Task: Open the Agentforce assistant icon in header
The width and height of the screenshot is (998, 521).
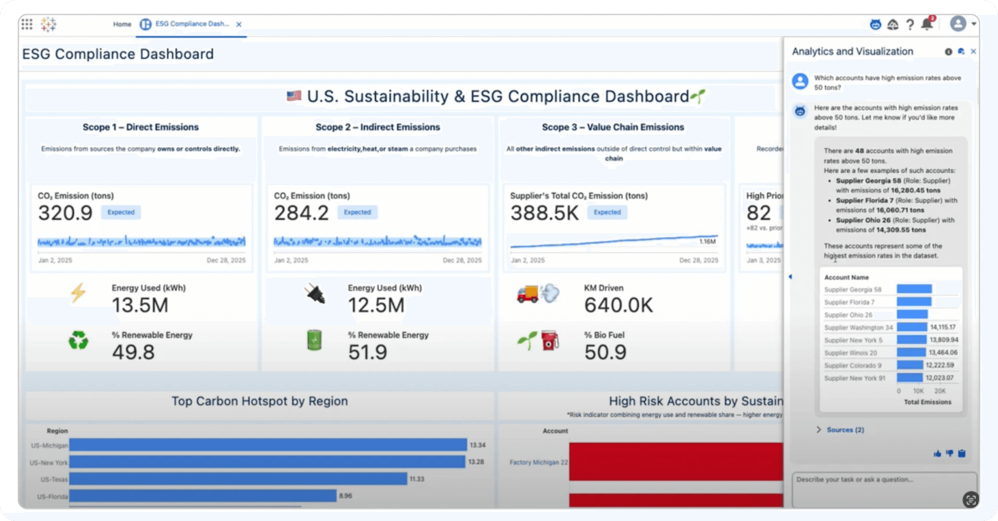Action: (x=875, y=25)
